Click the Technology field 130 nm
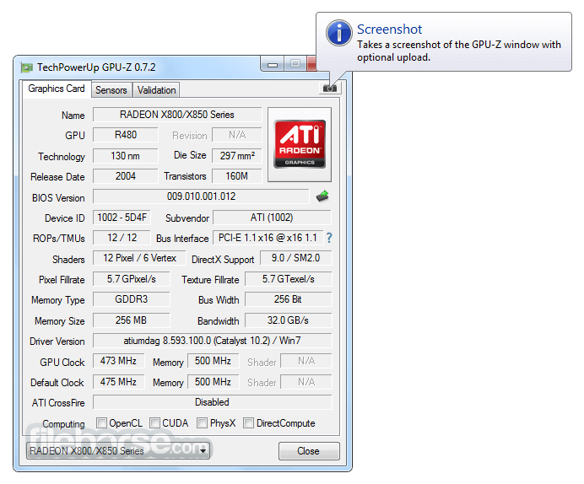This screenshot has width=584, height=484. (x=126, y=155)
